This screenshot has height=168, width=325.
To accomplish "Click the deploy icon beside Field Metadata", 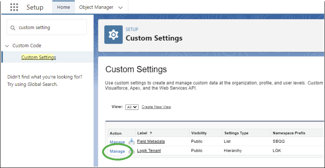I will [132, 141].
